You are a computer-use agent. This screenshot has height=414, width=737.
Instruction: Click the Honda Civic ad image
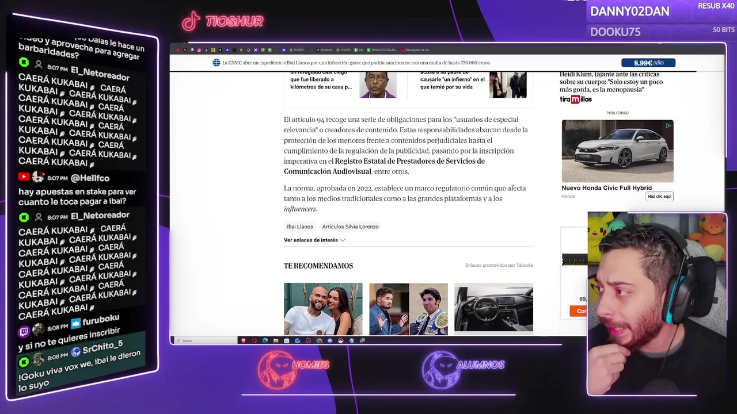point(617,151)
